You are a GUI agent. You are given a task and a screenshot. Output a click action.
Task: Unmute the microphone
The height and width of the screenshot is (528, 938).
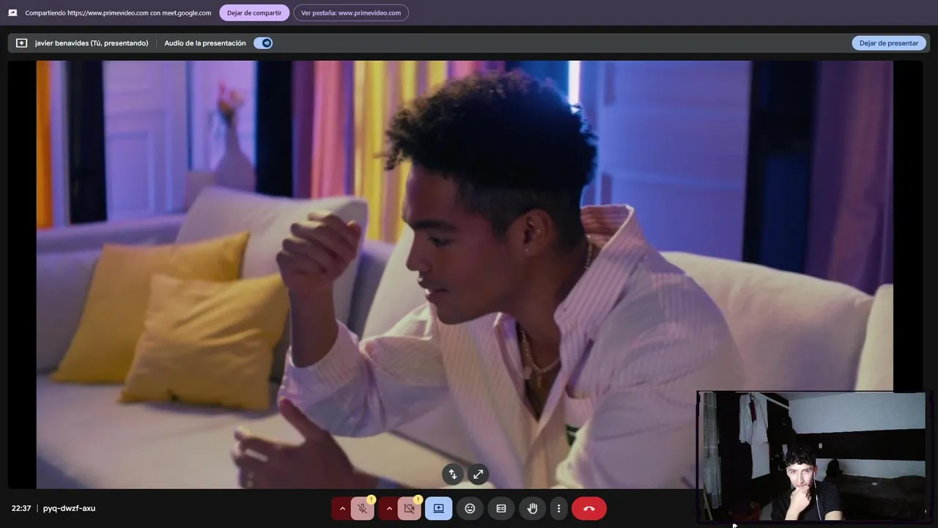click(363, 508)
